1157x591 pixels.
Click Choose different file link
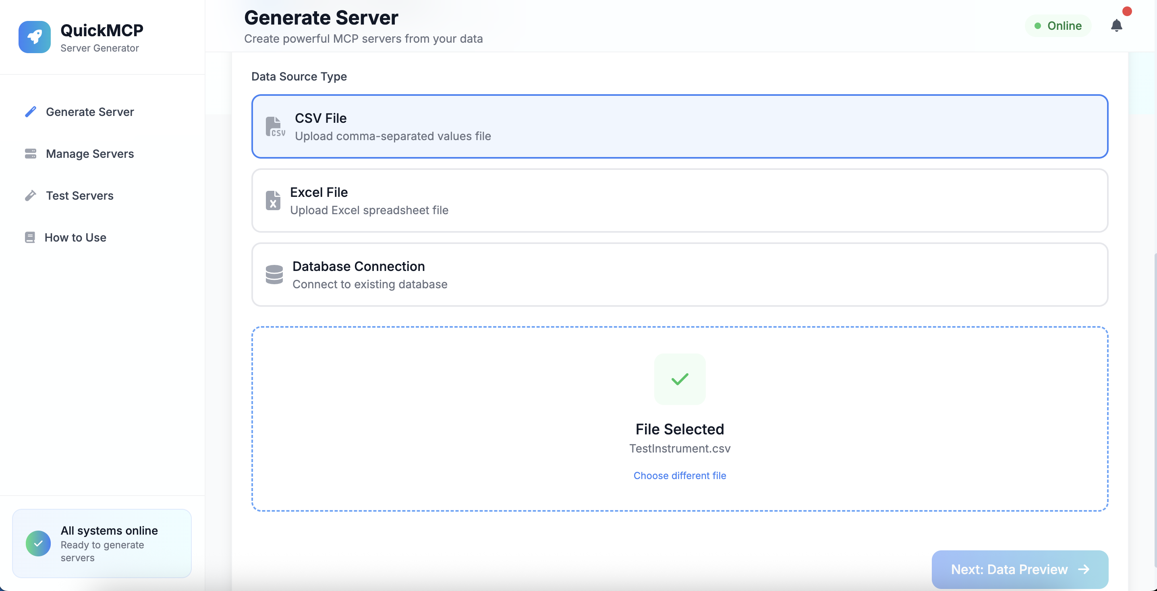tap(680, 476)
